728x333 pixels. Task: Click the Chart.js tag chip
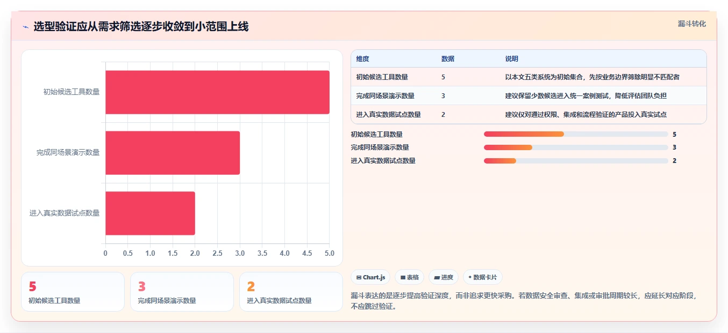[x=370, y=277]
